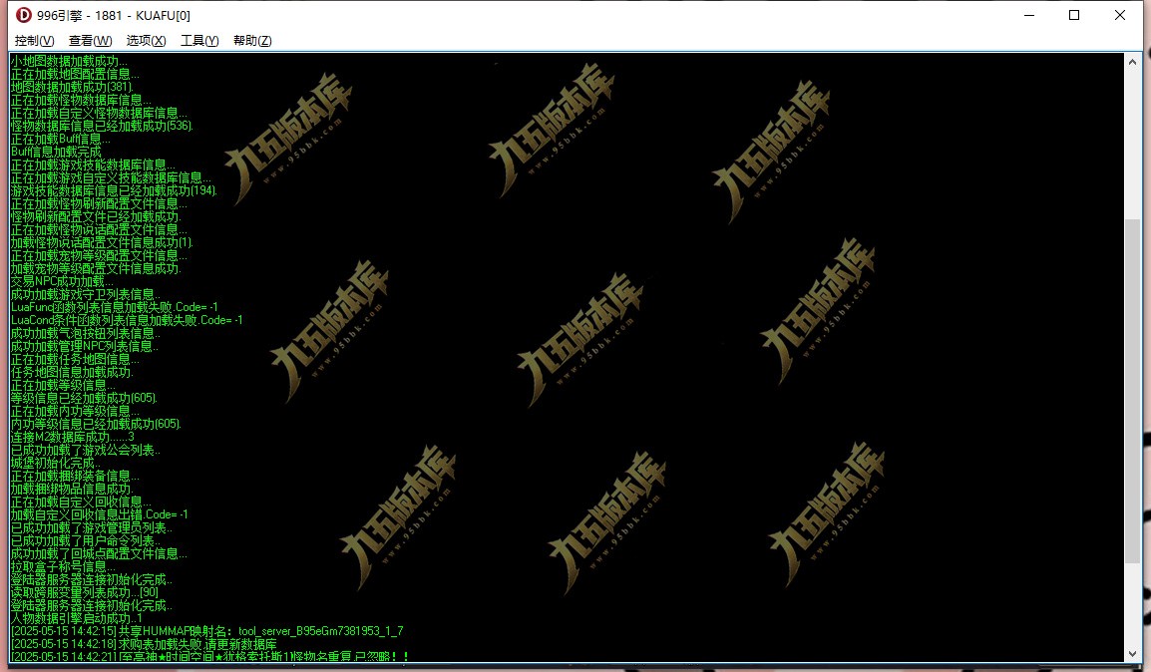This screenshot has width=1151, height=672.
Task: Click the 14:42:15 共享HUMMAP映射名 log line
Action: pos(207,632)
